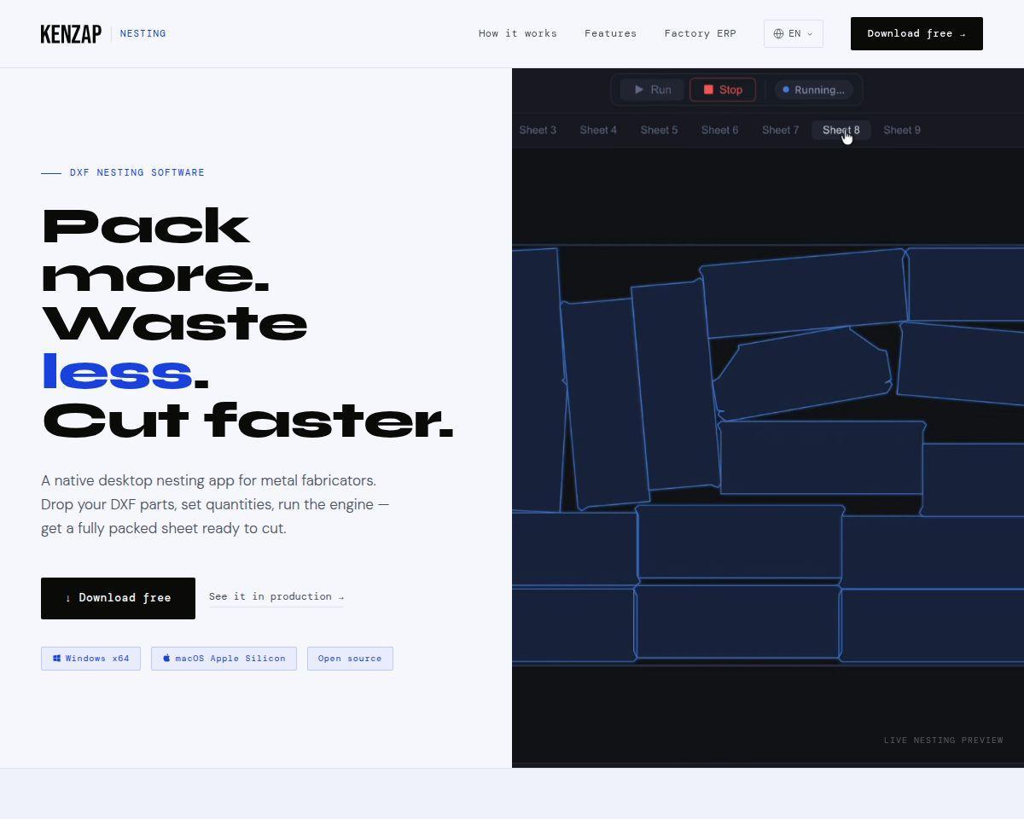Click the globe language icon

tap(778, 34)
